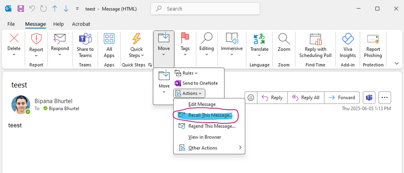Click the Forward button
This screenshot has height=173, width=404.
(342, 98)
